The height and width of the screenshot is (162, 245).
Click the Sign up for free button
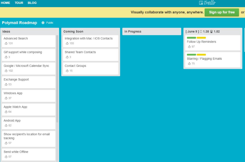pyautogui.click(x=222, y=12)
